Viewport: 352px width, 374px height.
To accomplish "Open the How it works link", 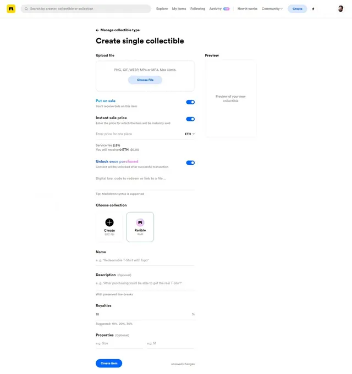I will [248, 9].
